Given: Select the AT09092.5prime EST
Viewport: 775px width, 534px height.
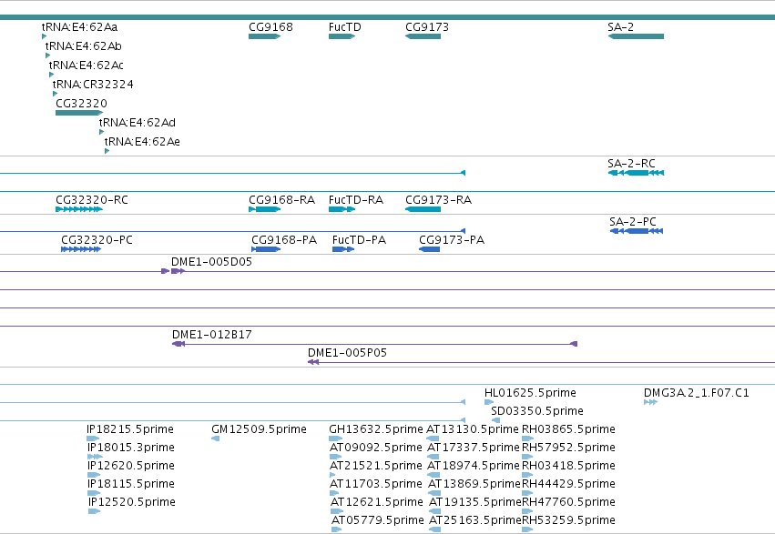Looking at the screenshot, I should coord(335,457).
